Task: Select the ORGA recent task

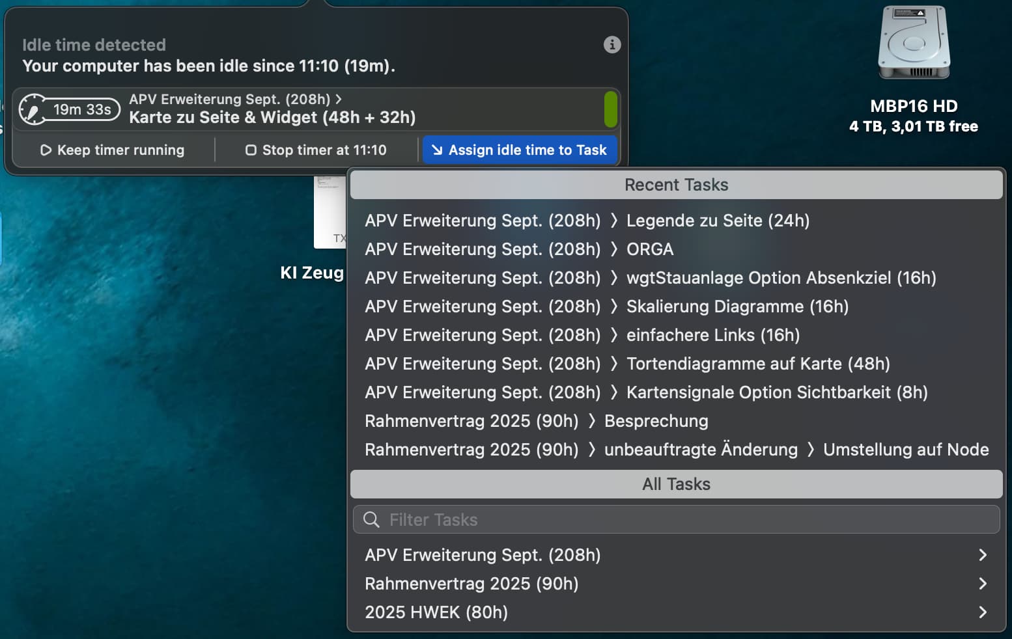Action: pos(649,249)
